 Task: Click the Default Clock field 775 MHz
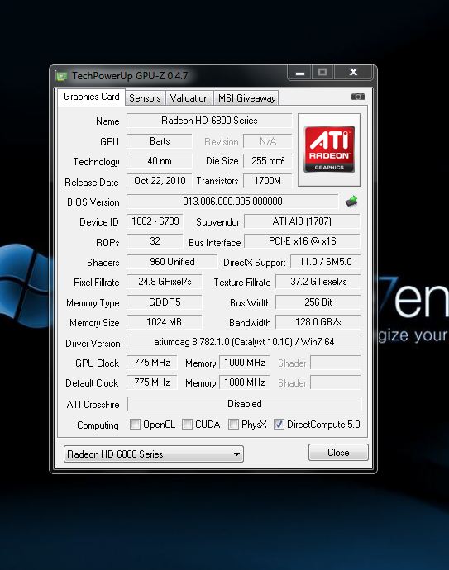pos(151,382)
